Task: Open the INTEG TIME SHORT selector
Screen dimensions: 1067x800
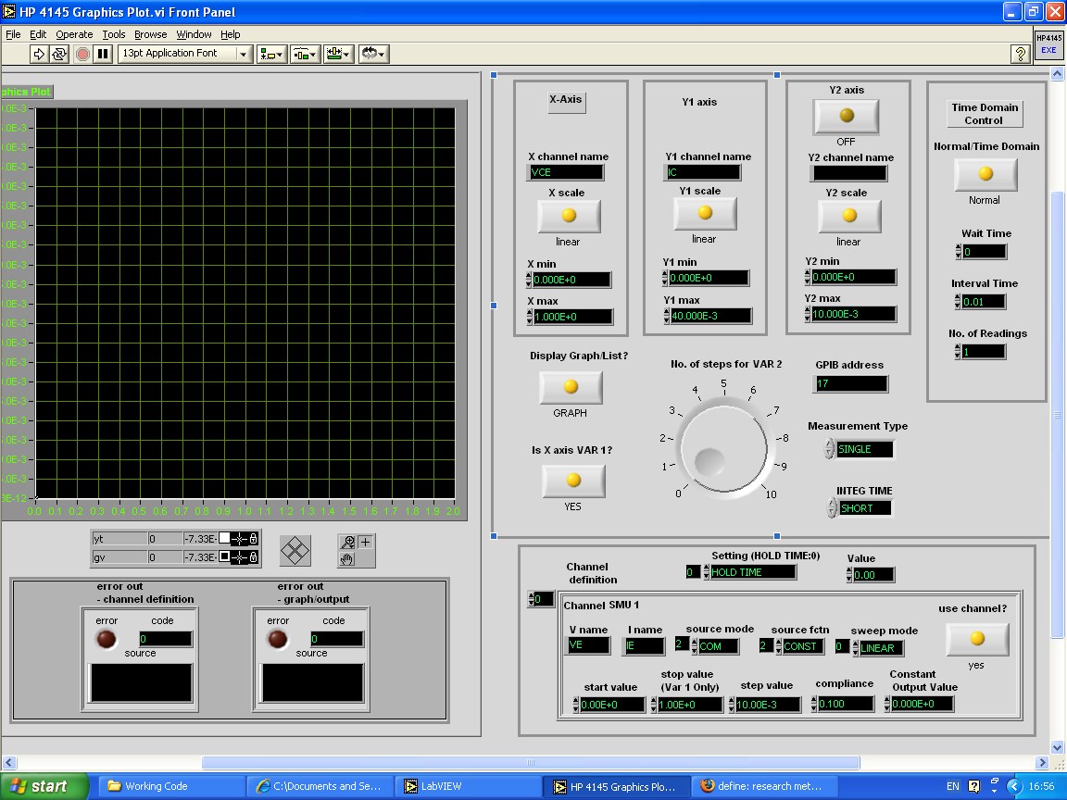Action: (x=865, y=508)
